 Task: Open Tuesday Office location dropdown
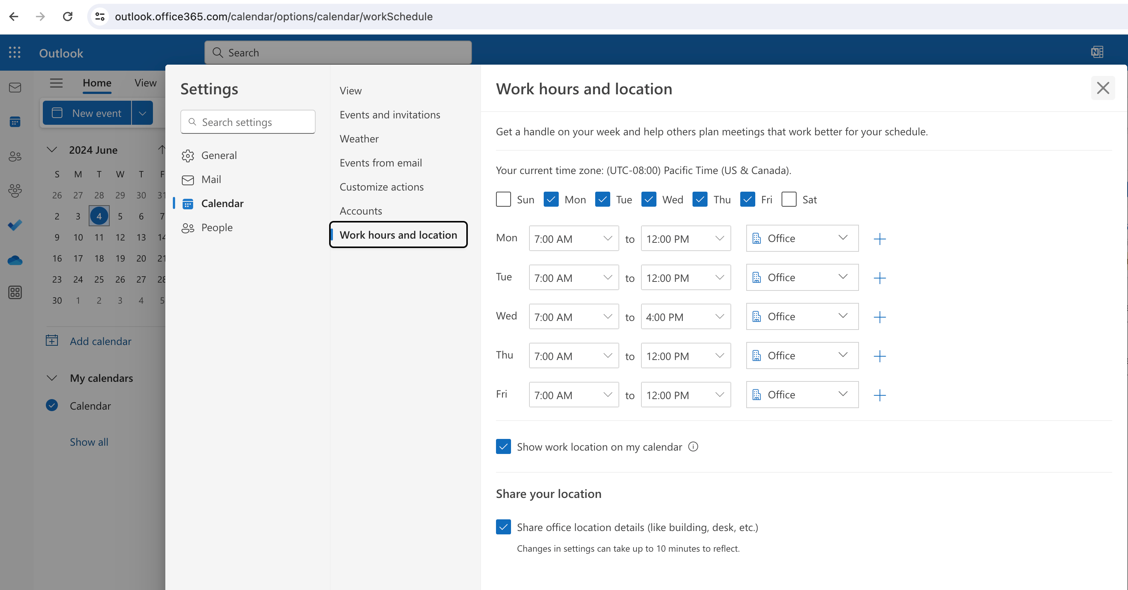coord(802,277)
